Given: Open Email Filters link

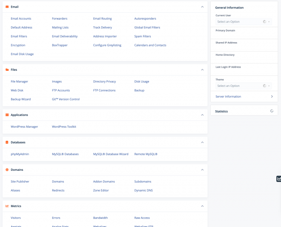Looking at the screenshot, I should click(x=19, y=36).
